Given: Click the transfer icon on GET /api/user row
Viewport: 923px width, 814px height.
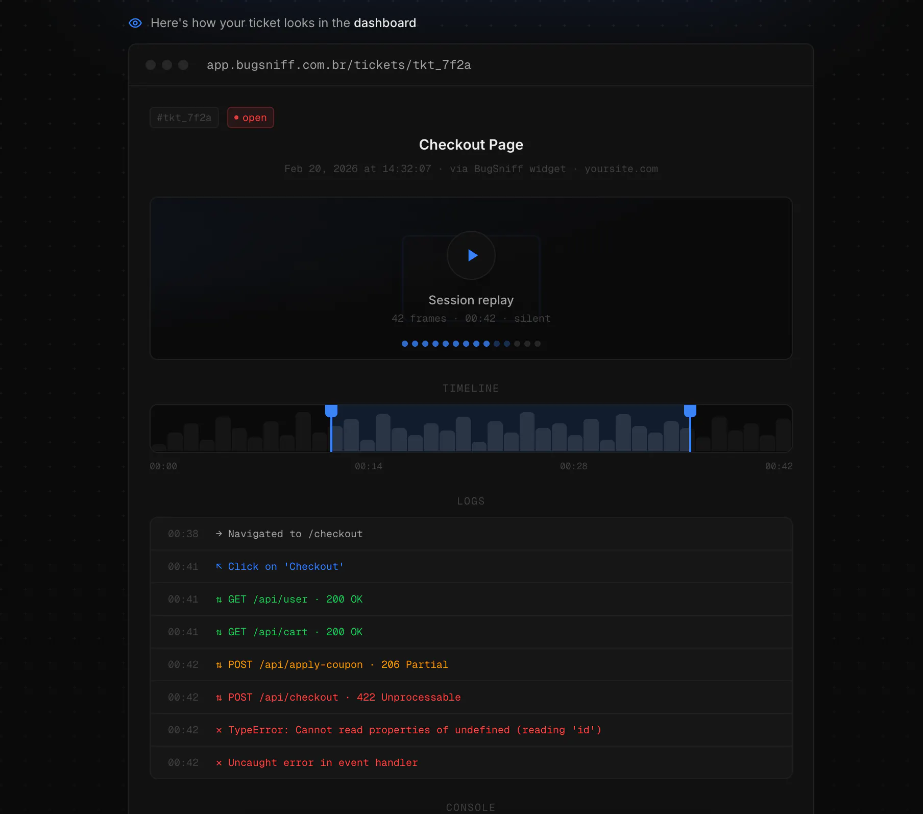Looking at the screenshot, I should click(x=219, y=600).
